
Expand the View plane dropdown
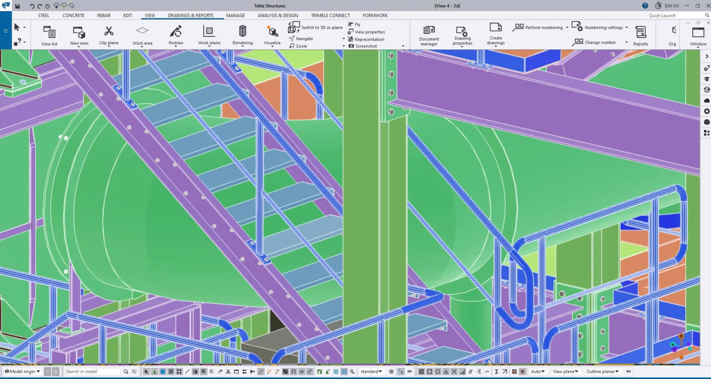coord(566,371)
